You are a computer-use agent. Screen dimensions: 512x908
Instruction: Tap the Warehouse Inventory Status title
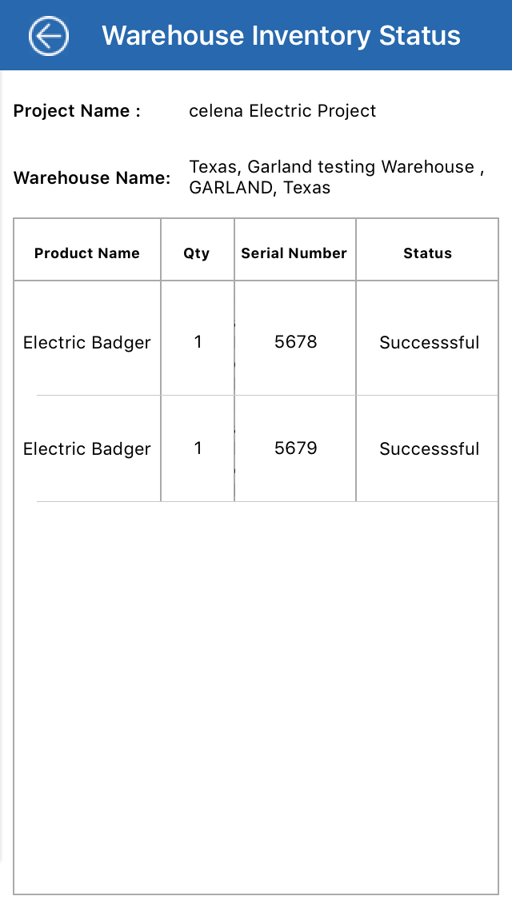pyautogui.click(x=281, y=36)
